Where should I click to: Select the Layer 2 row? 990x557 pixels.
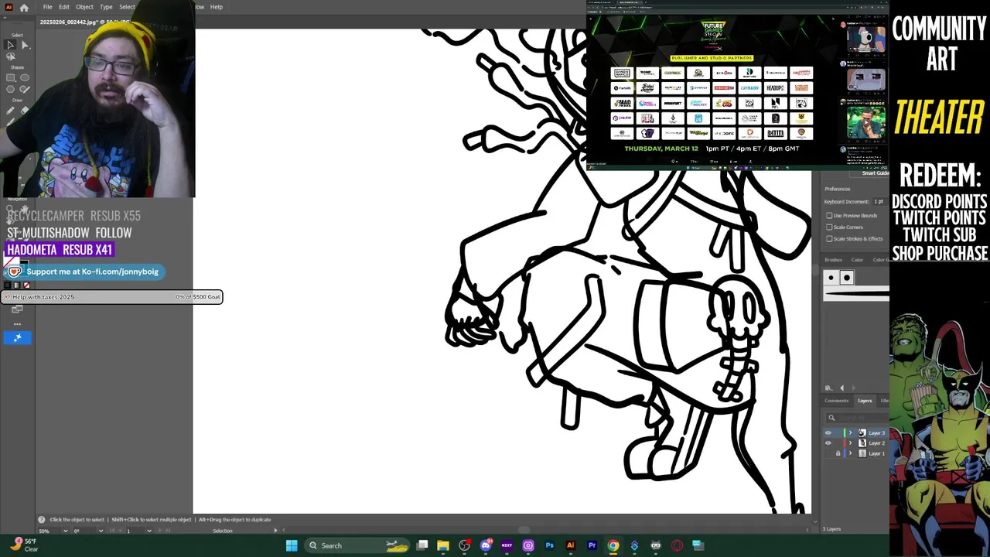(x=856, y=443)
